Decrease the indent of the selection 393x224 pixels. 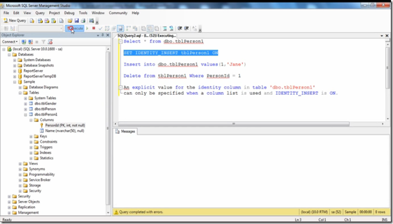(180, 28)
